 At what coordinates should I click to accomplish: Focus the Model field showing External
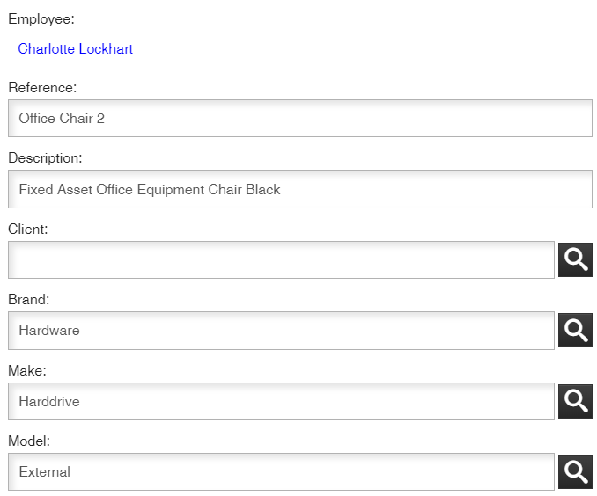click(x=281, y=472)
